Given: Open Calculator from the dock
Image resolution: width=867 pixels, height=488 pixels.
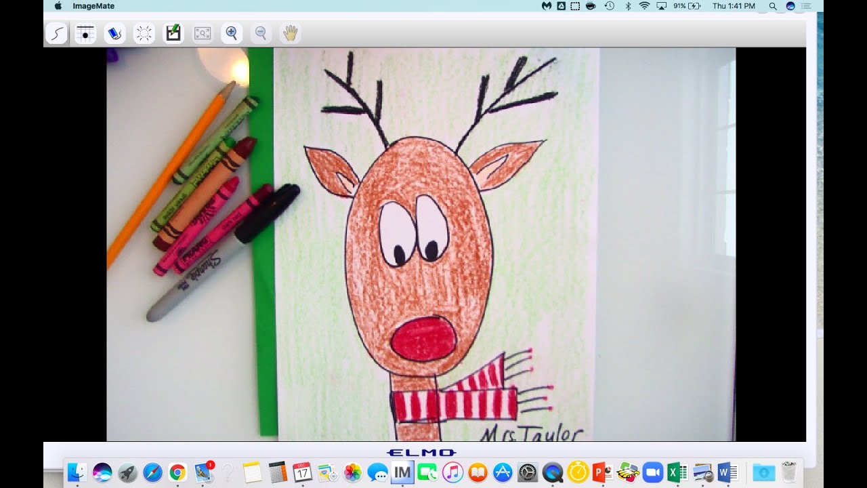Looking at the screenshot, I should click(277, 472).
